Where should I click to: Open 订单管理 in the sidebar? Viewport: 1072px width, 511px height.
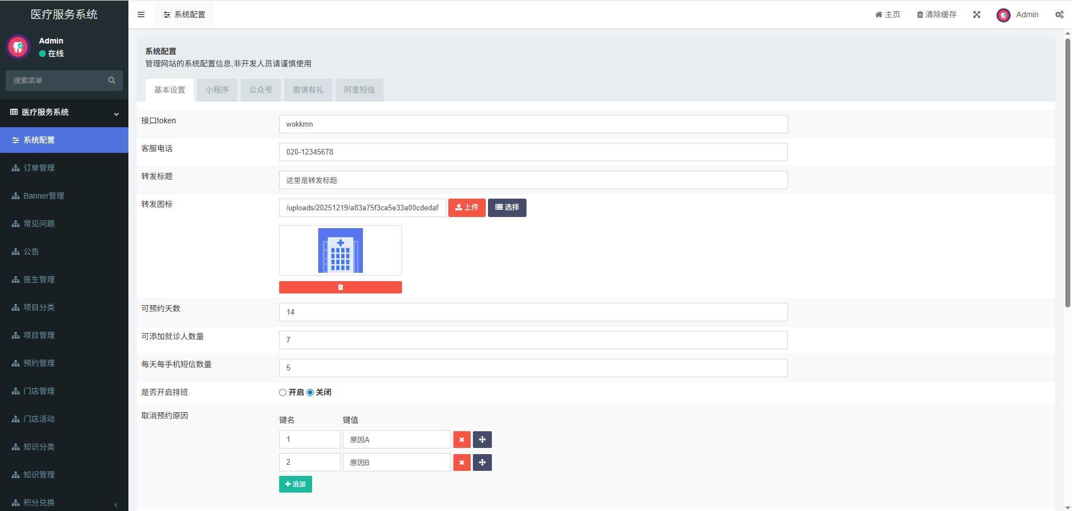pos(39,168)
